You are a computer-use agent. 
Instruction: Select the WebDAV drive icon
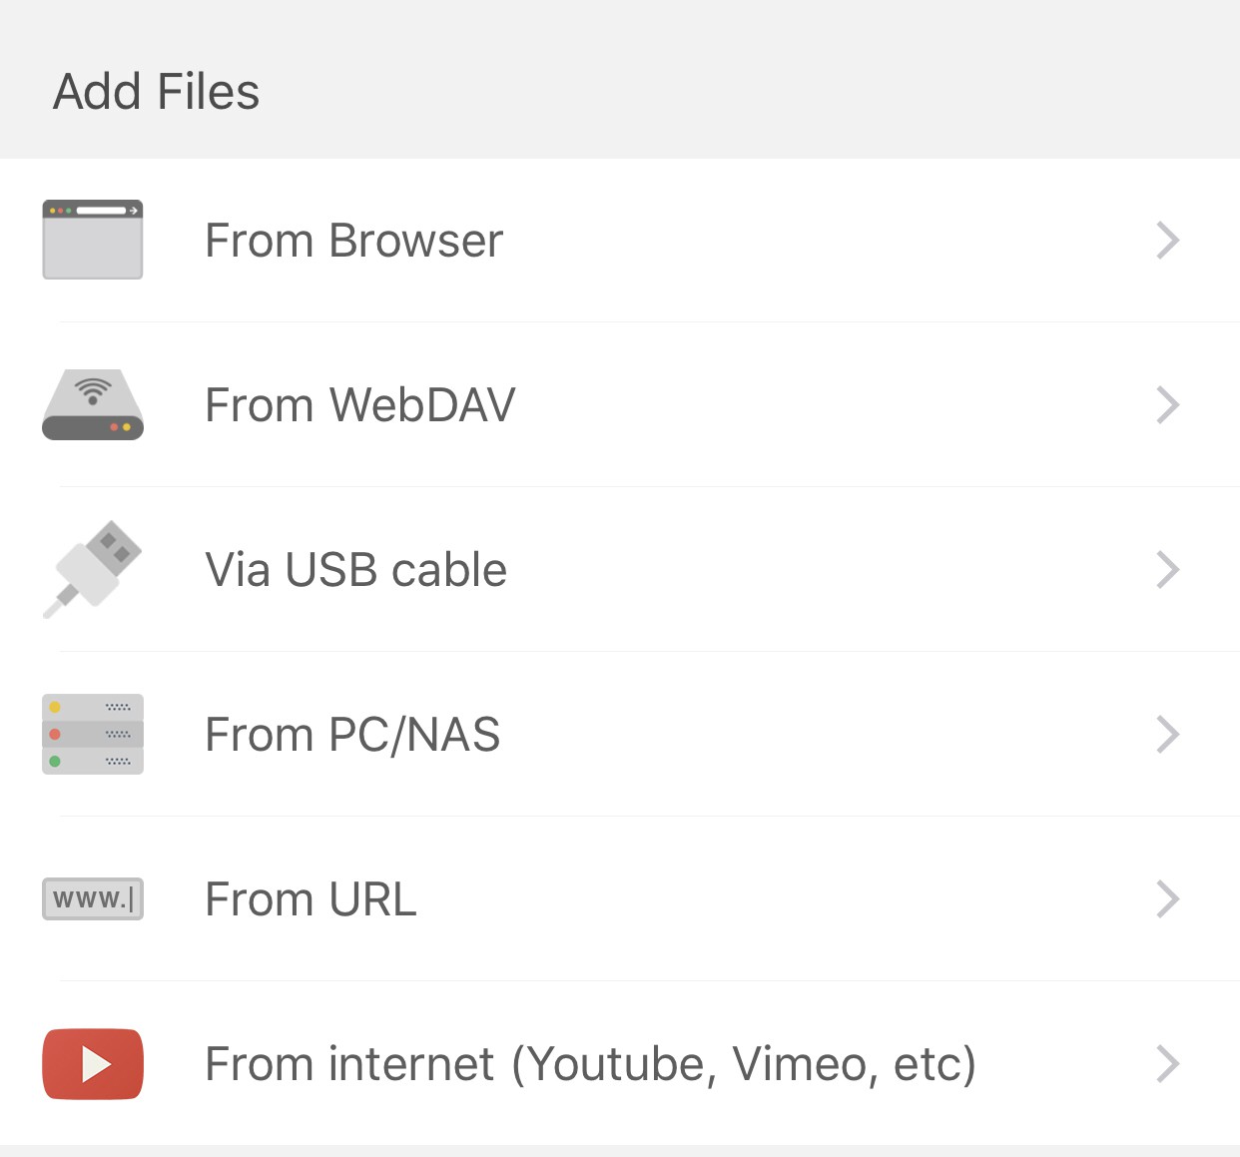tap(93, 404)
